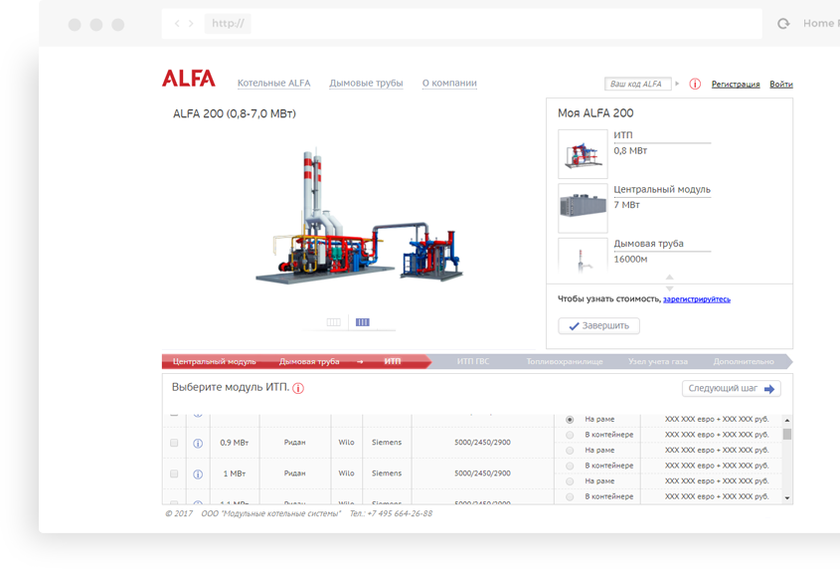This screenshot has width=840, height=569.
Task: Open 'Котельные ALFA' menu item
Action: tap(273, 84)
